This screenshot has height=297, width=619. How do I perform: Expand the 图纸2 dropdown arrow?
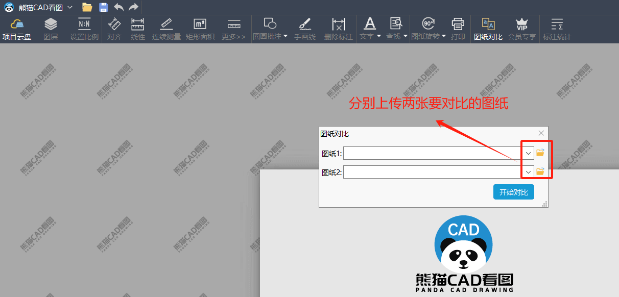(529, 172)
